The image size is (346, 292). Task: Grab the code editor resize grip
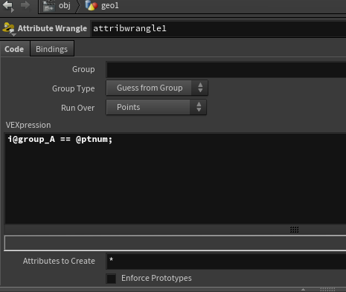click(x=295, y=230)
